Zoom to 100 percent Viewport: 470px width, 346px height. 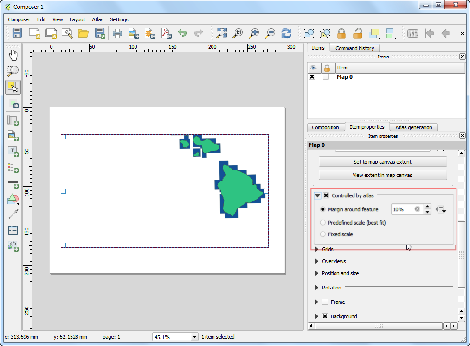click(238, 33)
